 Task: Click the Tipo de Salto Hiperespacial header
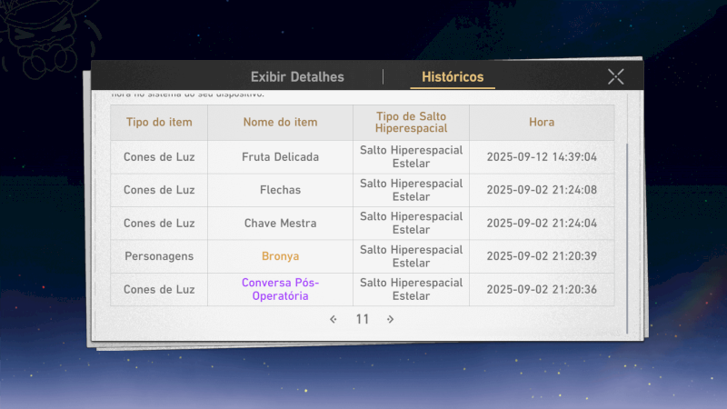coord(412,122)
